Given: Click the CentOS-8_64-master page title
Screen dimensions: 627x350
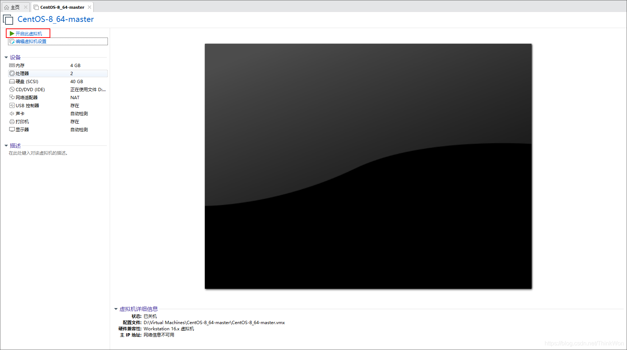Looking at the screenshot, I should pos(55,19).
